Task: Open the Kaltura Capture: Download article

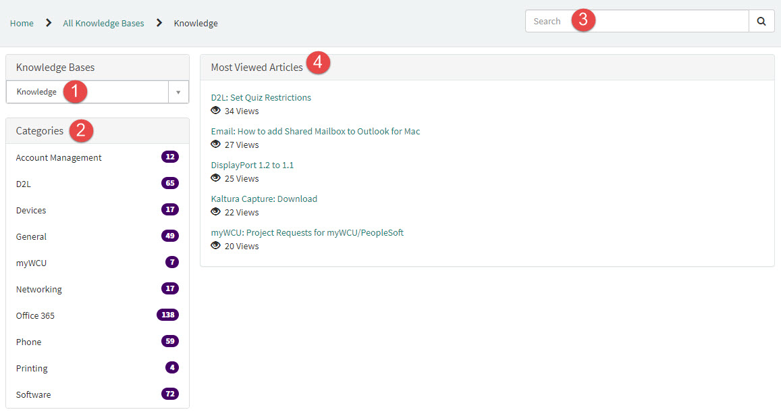Action: click(x=264, y=199)
